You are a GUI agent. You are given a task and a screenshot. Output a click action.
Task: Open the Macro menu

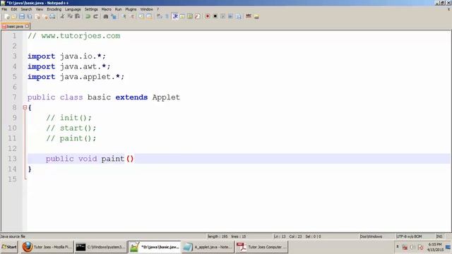click(x=107, y=9)
